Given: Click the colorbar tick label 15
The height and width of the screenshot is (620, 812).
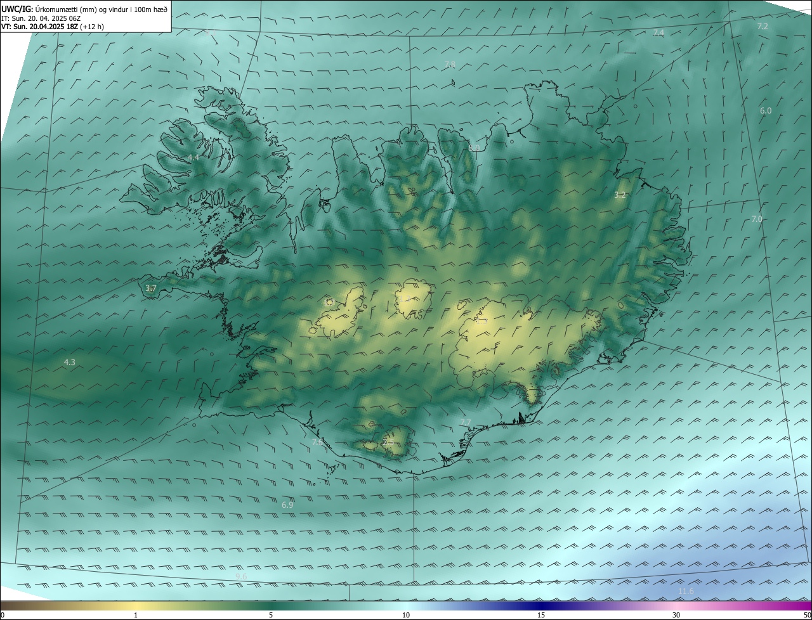Looking at the screenshot, I should pos(541,615).
